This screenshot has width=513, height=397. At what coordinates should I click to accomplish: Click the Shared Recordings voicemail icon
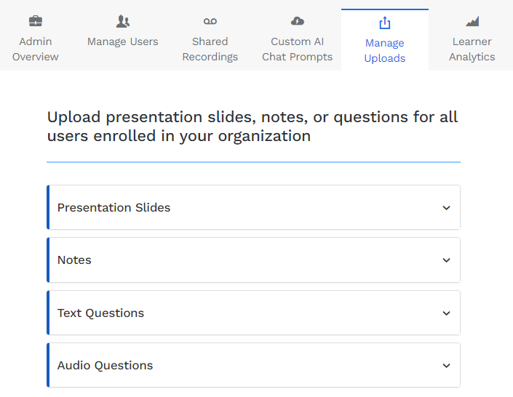tap(210, 21)
